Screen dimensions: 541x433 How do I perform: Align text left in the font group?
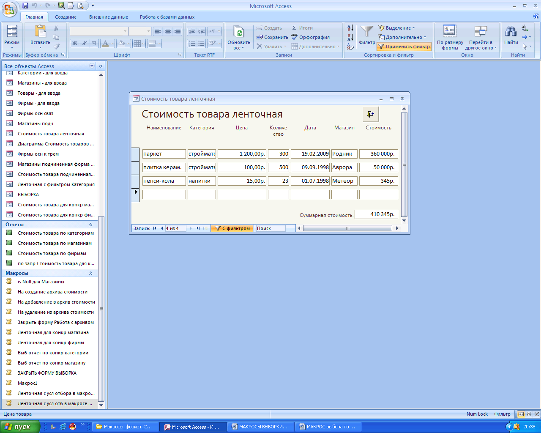point(158,31)
